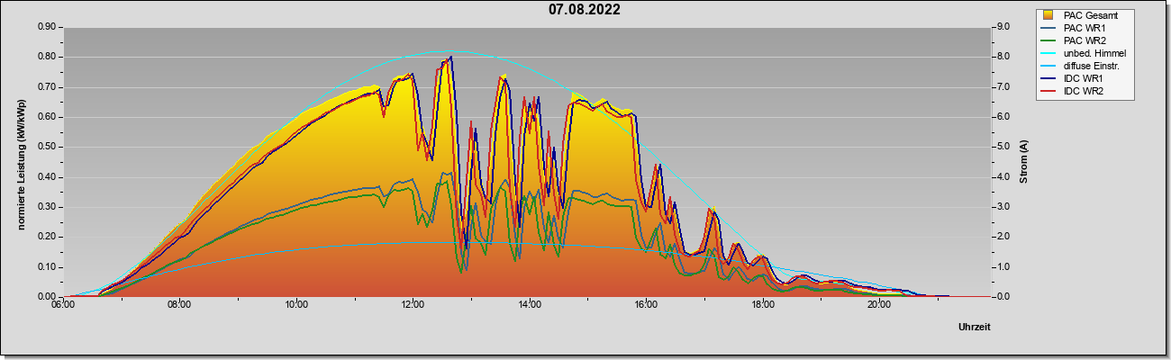This screenshot has height=360, width=1171.
Task: Click the Uhrzeit axis label
Action: [x=974, y=327]
